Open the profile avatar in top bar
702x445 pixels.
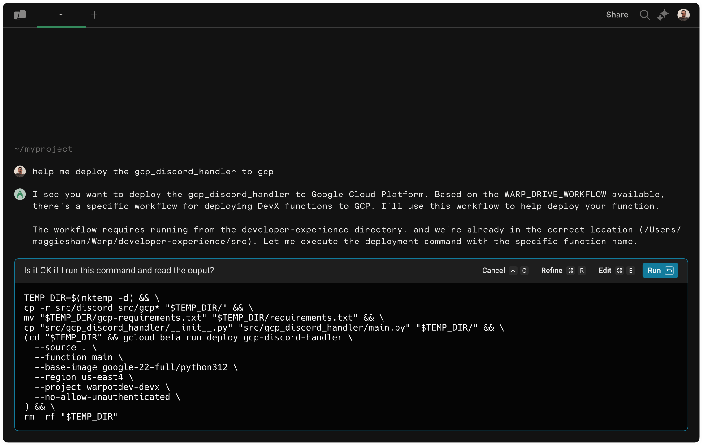[x=683, y=15]
